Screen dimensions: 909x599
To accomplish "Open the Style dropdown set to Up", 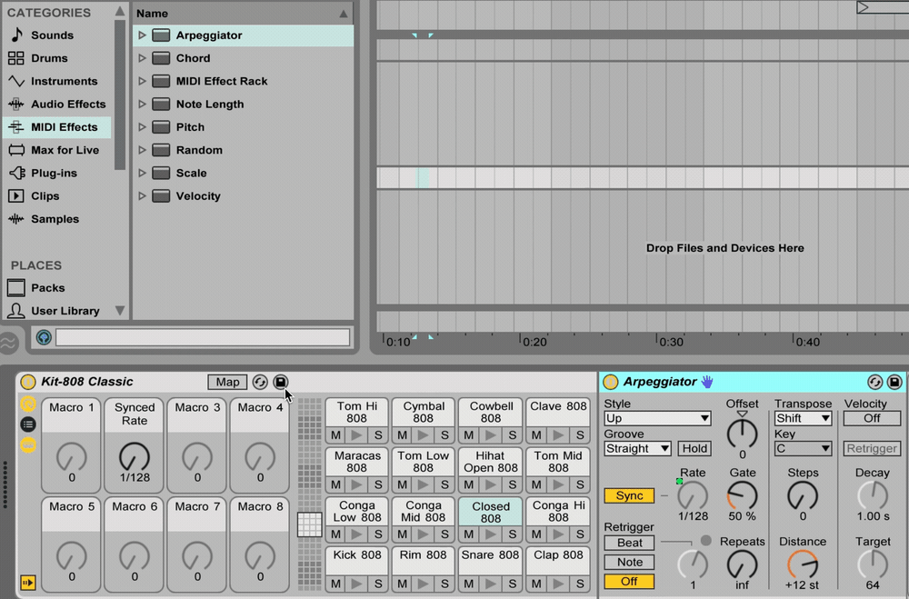I will tap(657, 418).
